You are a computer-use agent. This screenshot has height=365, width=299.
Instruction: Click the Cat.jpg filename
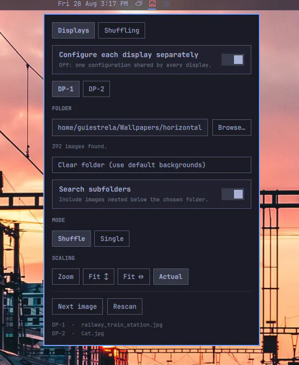[x=93, y=334]
